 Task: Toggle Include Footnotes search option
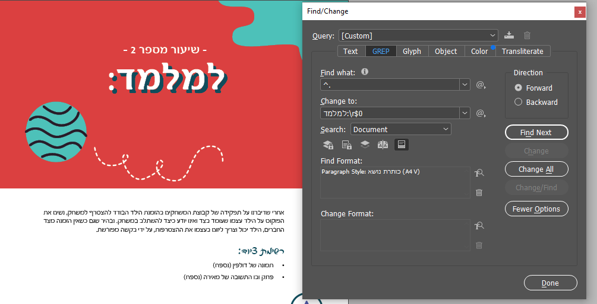click(402, 145)
